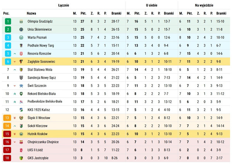Click the Sandecja Nowy Sącz crest

point(21,78)
